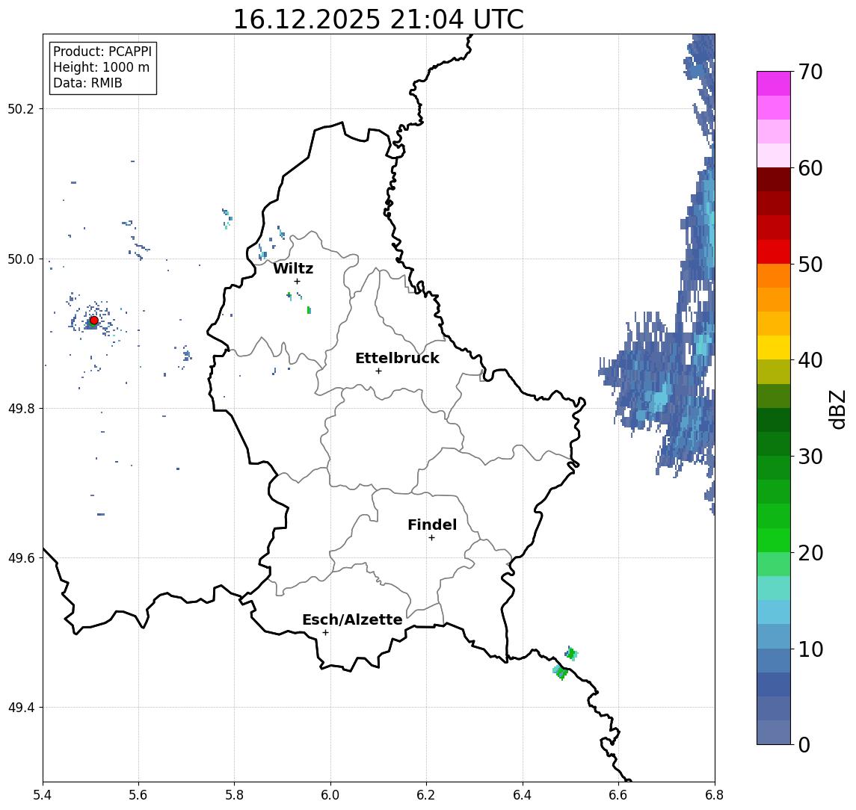The image size is (856, 810).
Task: Click the longitude tick label 6.6
Action: point(618,795)
